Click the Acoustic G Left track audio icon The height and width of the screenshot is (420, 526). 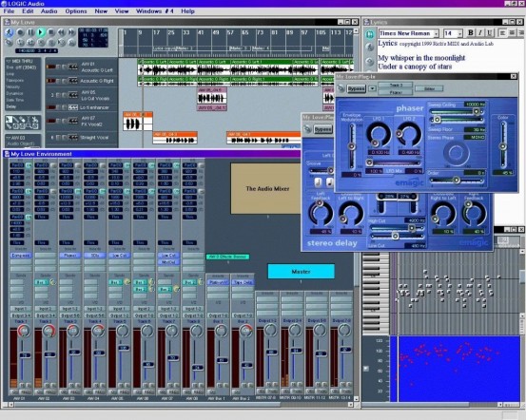coord(73,67)
